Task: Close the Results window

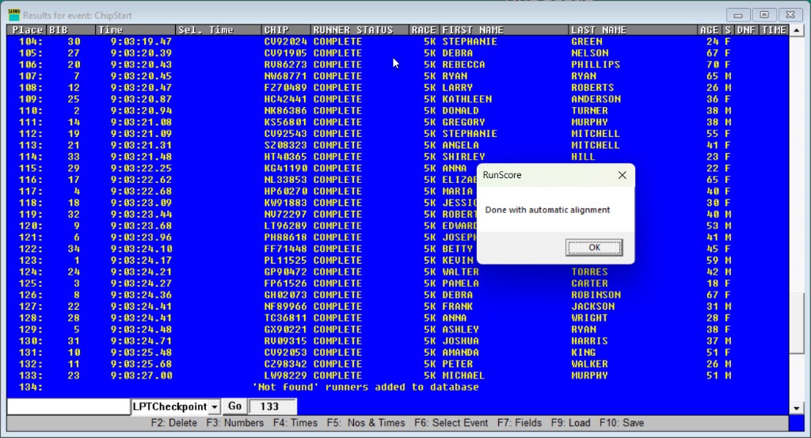Action: [790, 15]
